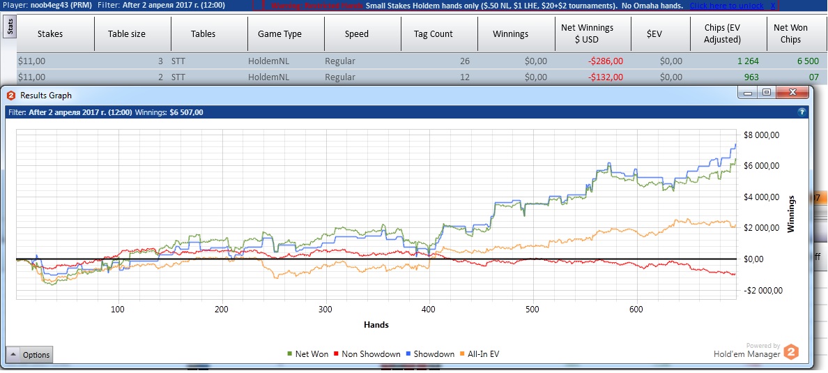Click the Hold'em Manager 2 logo icon
The width and height of the screenshot is (828, 373).
[x=791, y=351]
